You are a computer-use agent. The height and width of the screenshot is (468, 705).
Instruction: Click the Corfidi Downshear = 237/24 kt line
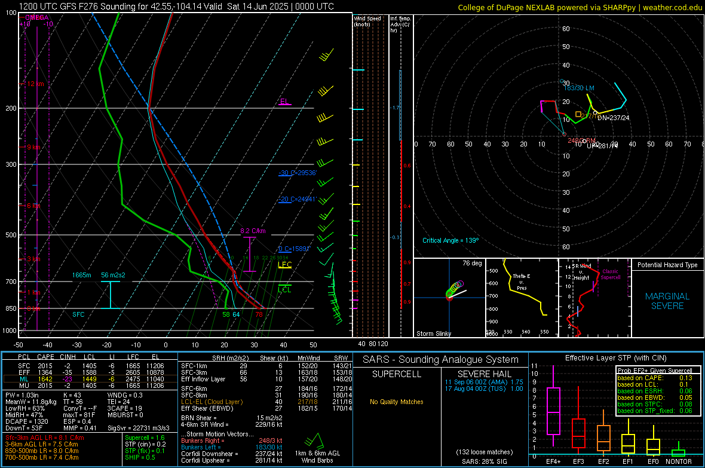tap(232, 454)
